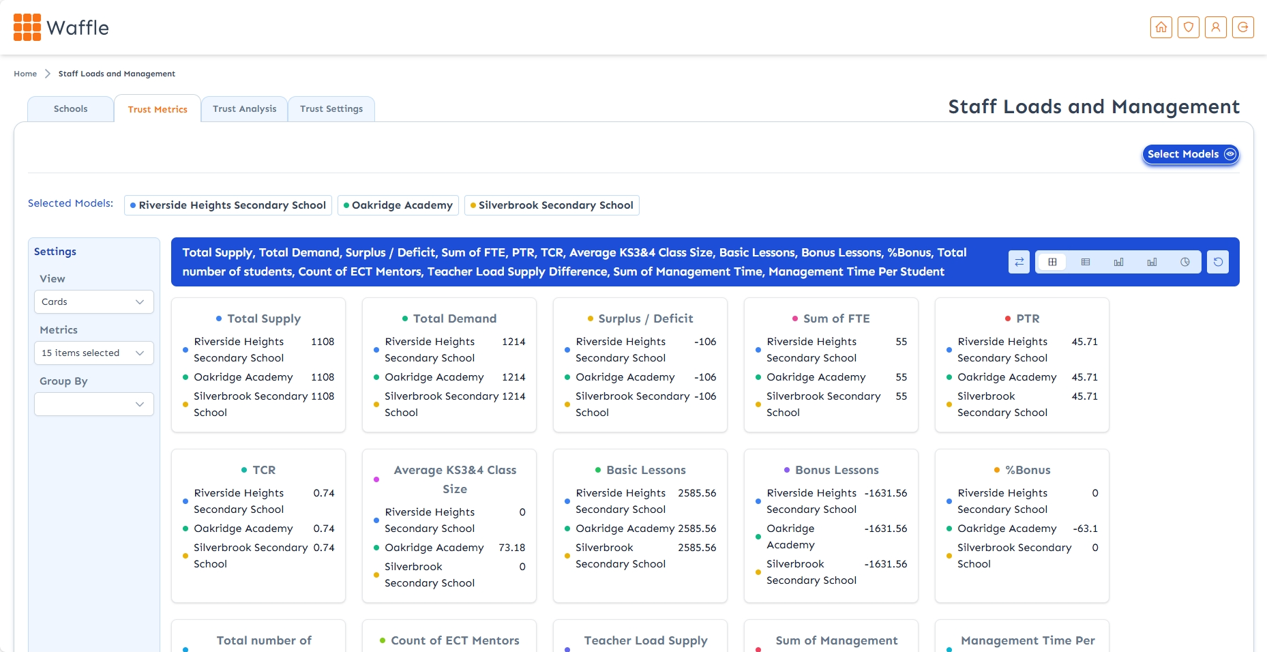Toggle the table list view button
The height and width of the screenshot is (652, 1267).
click(1086, 262)
